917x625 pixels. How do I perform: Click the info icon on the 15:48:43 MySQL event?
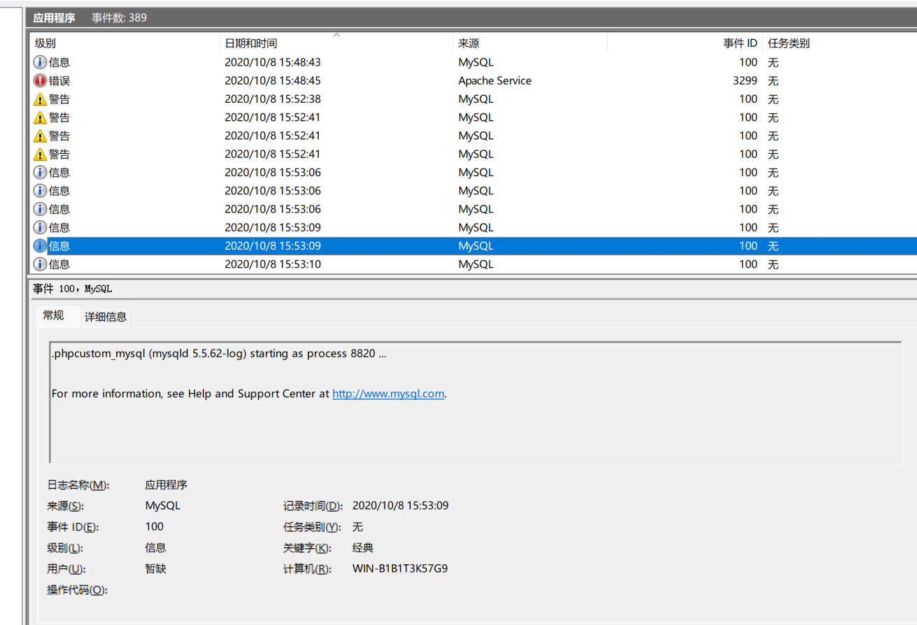(x=40, y=62)
